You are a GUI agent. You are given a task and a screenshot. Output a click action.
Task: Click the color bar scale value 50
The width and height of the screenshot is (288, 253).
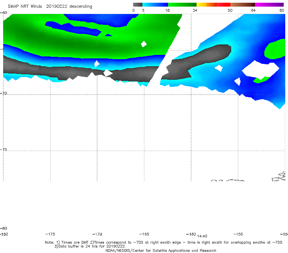[230, 11]
